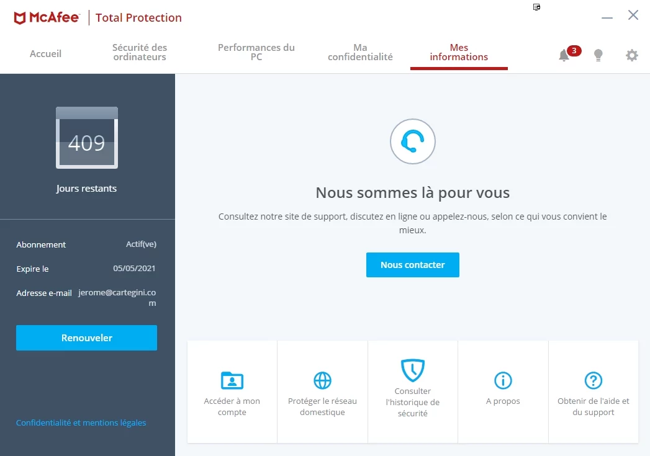Click the 409 days remaining calendar
This screenshot has width=650, height=456.
pyautogui.click(x=87, y=138)
